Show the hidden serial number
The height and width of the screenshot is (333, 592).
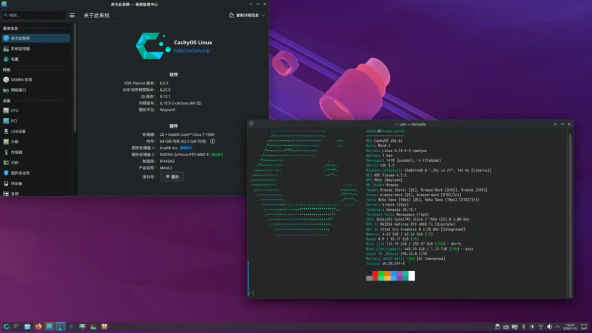click(172, 177)
